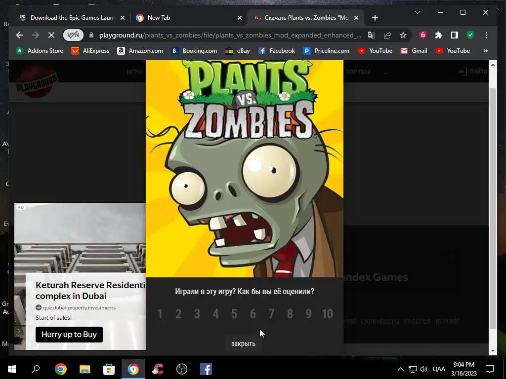The width and height of the screenshot is (506, 379).
Task: Open the red ad-blocker extension icon
Action: (x=423, y=35)
